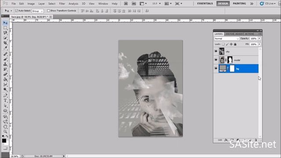Screen dimensions: 281x158
Task: Open the Normal blend mode dropdown
Action: pos(227,39)
